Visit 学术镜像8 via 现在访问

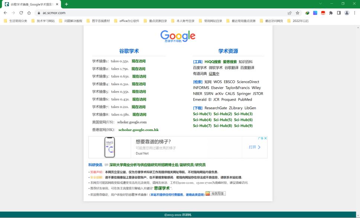tap(139, 115)
